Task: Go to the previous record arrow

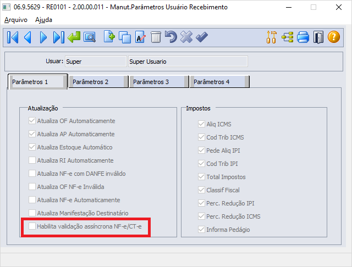Action: 28,37
